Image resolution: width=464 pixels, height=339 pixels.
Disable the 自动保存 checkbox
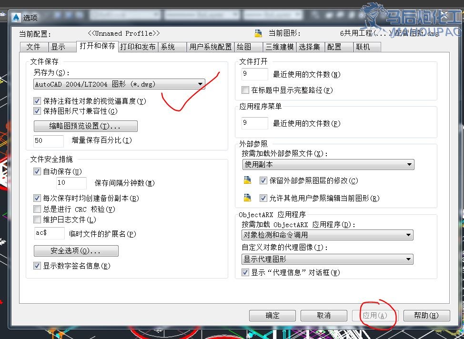click(x=37, y=172)
